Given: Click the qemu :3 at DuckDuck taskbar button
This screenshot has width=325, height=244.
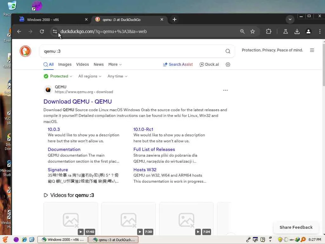Looking at the screenshot, I should [x=113, y=240].
